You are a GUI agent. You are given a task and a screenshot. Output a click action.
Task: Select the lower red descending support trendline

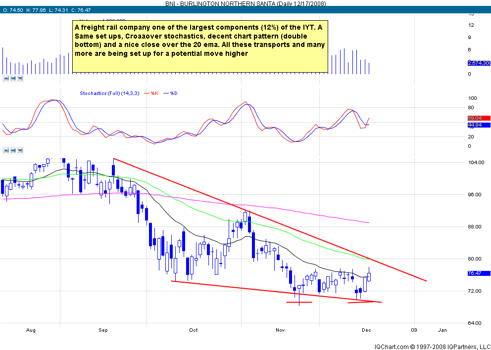click(x=276, y=292)
